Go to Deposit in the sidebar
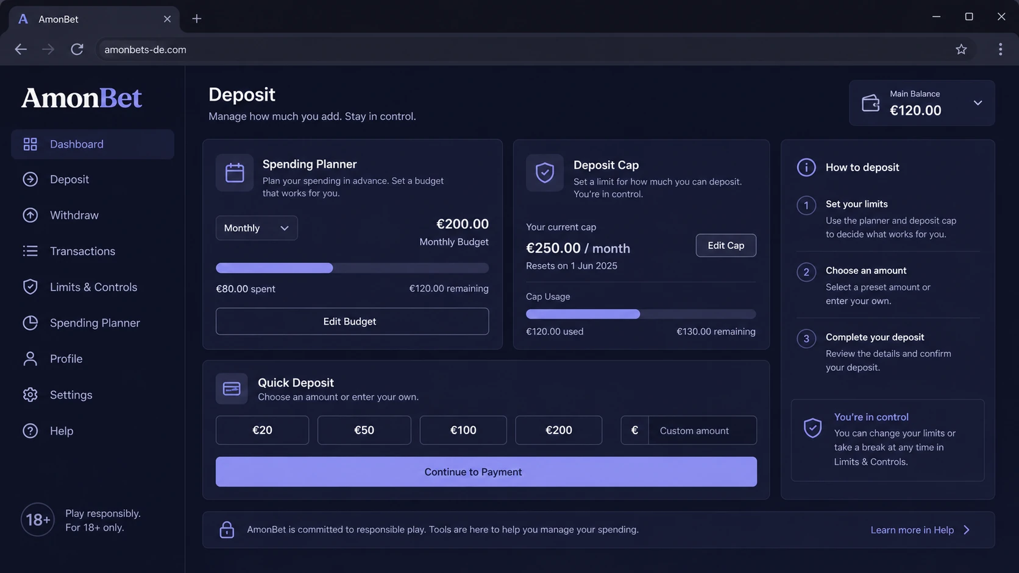 pos(93,180)
